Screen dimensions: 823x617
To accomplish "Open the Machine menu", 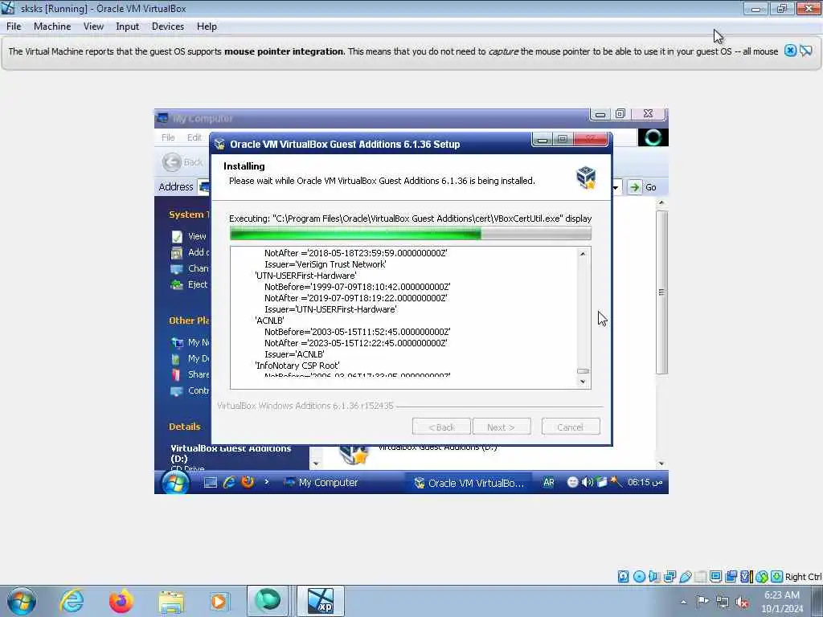I will pos(52,27).
